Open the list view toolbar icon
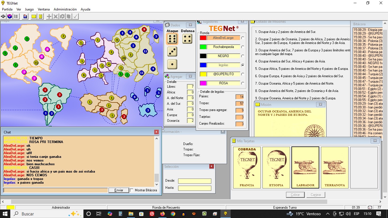The image size is (388, 218). pos(16,16)
